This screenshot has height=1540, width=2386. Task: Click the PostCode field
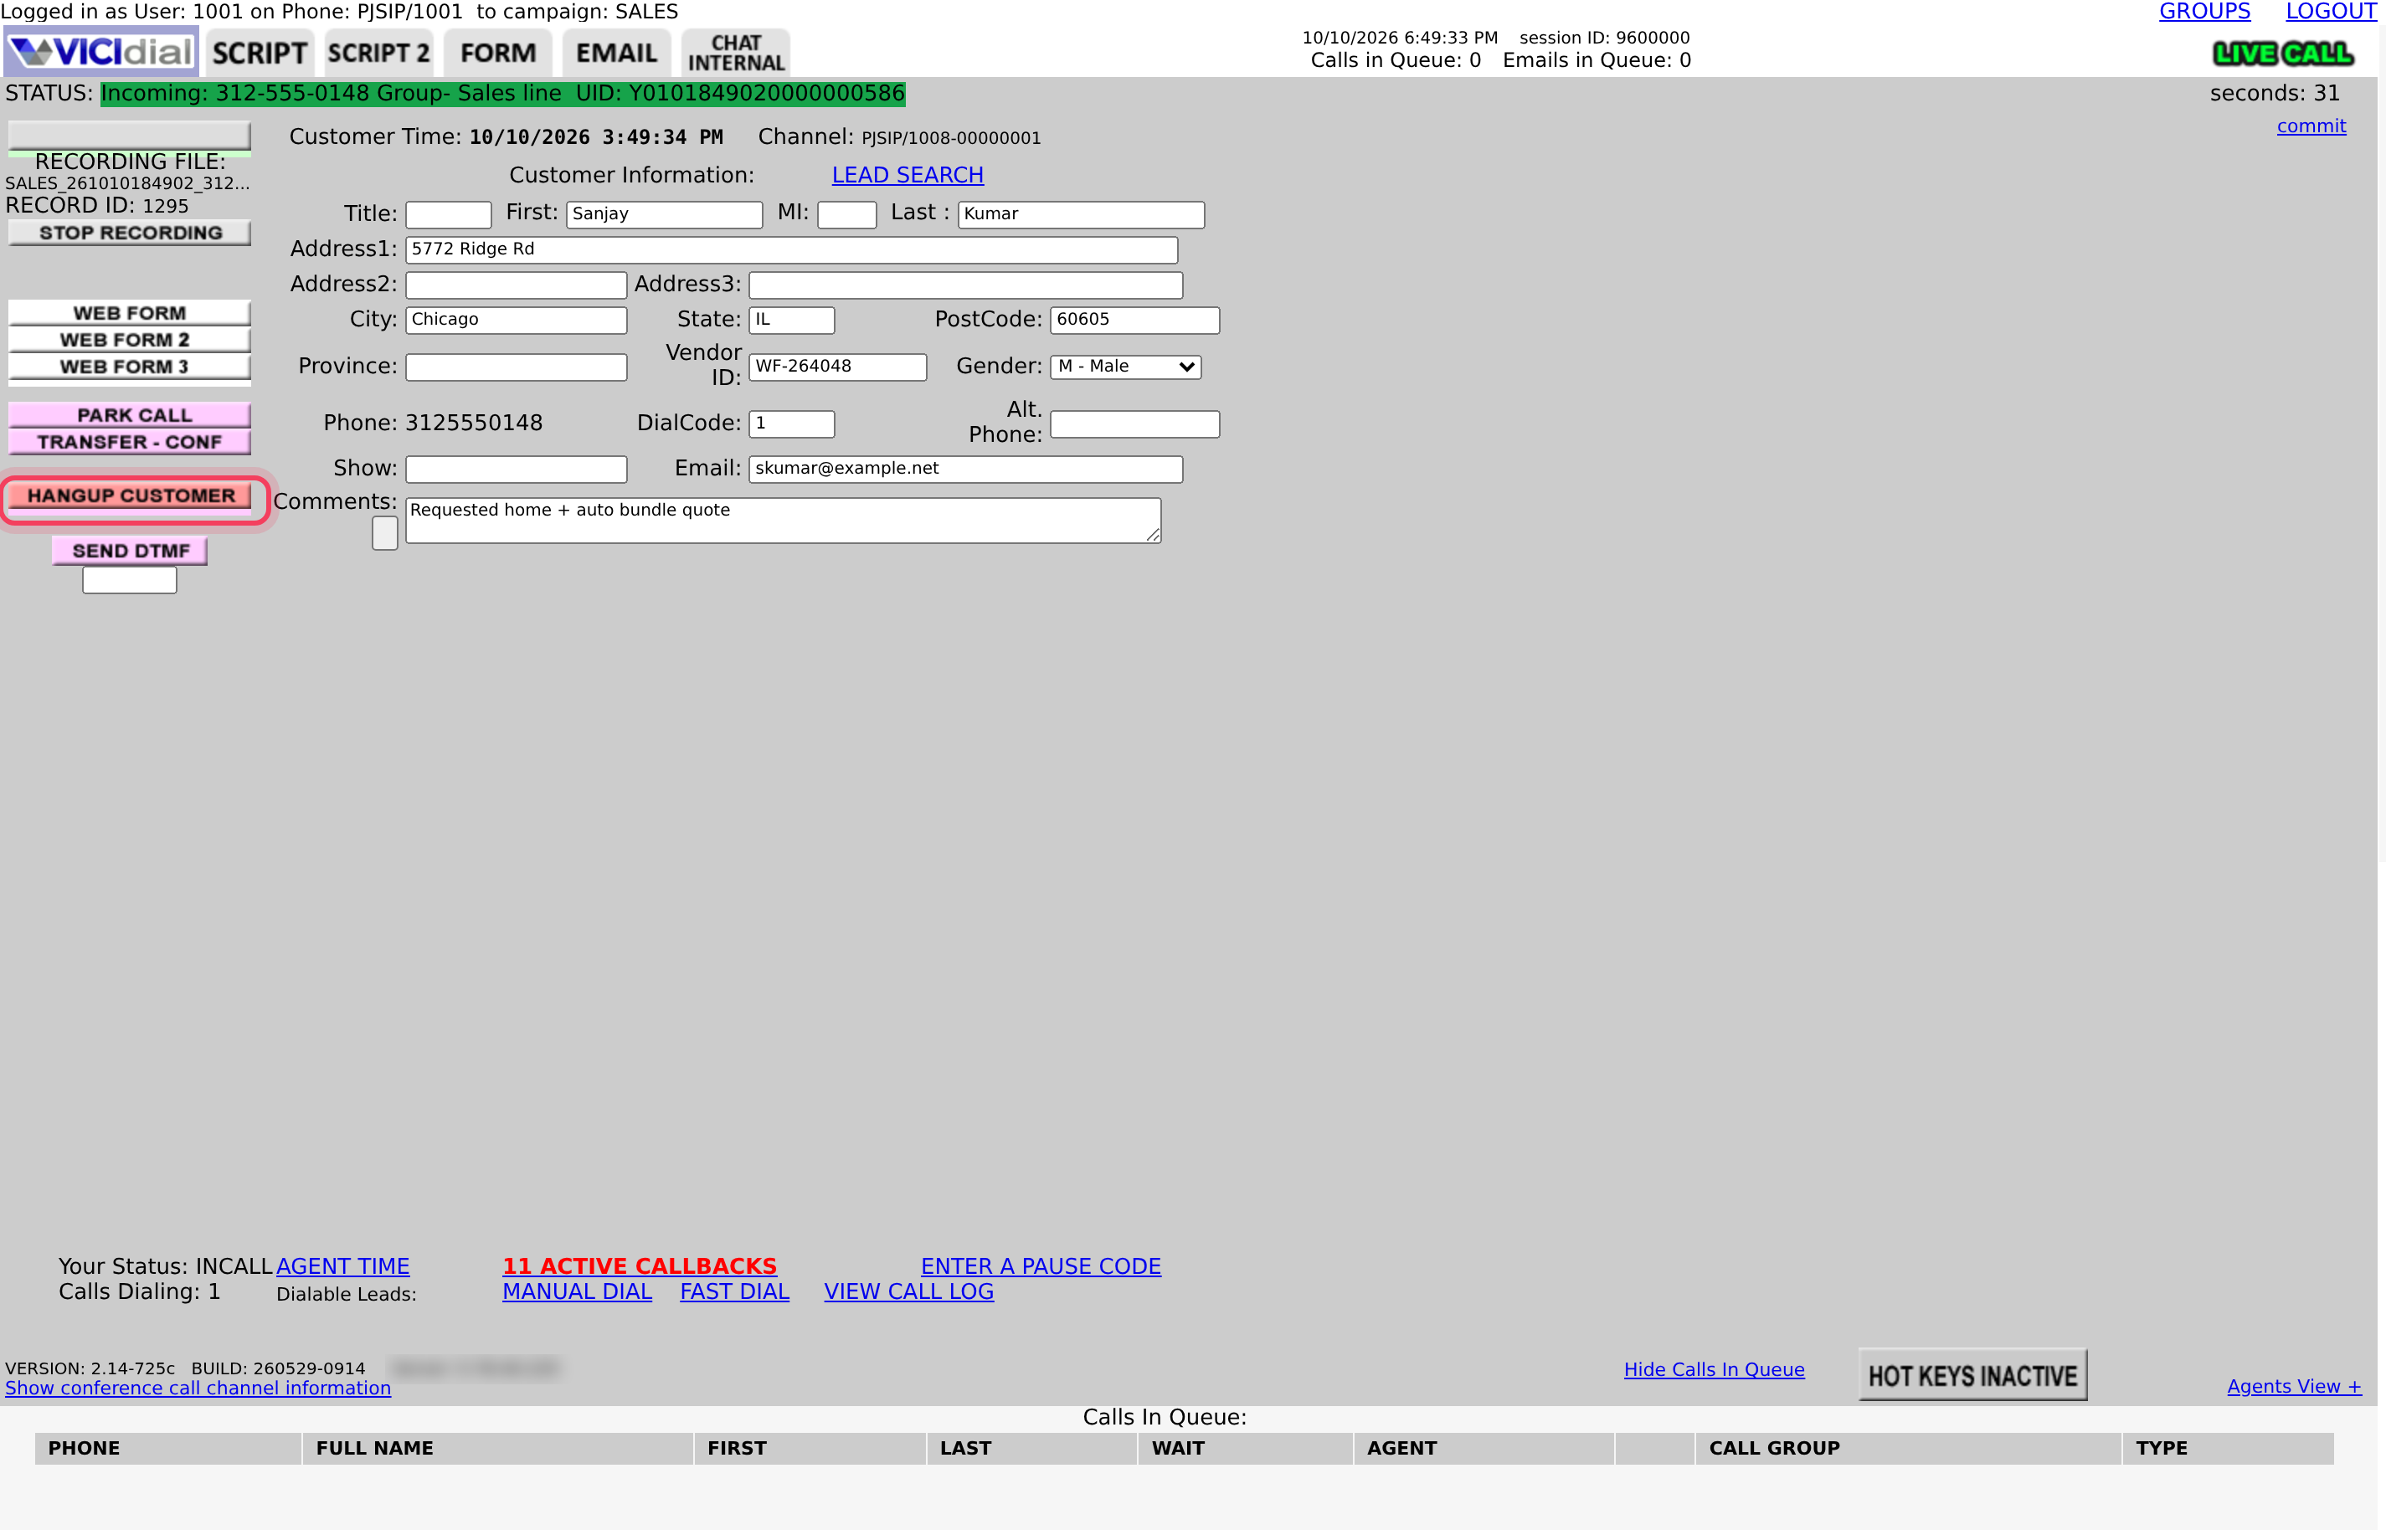(x=1135, y=320)
